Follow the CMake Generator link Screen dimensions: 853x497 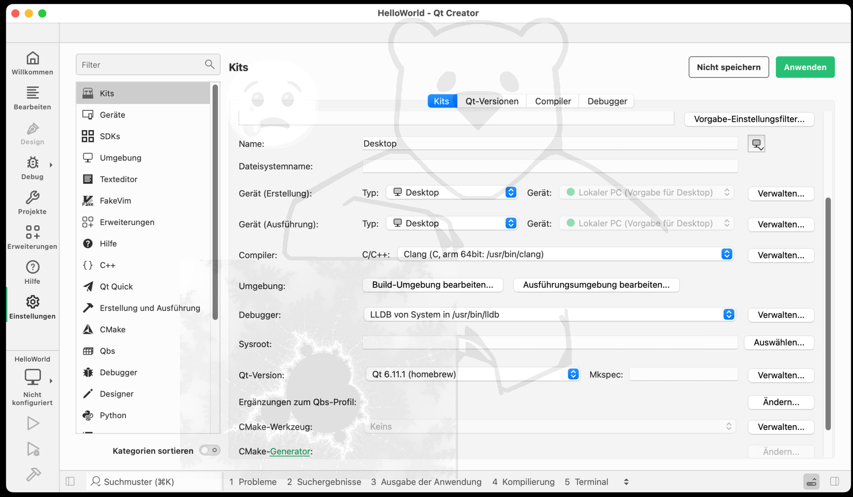pos(290,451)
